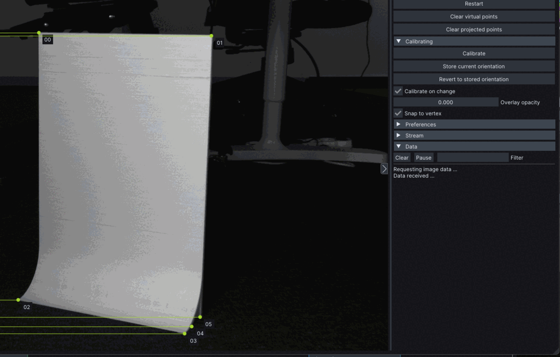560x357 pixels.
Task: Pause the data log
Action: (424, 158)
